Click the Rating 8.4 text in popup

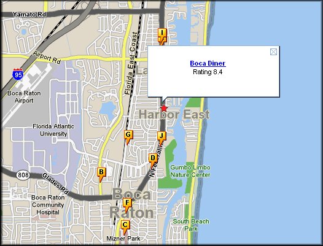tap(208, 72)
